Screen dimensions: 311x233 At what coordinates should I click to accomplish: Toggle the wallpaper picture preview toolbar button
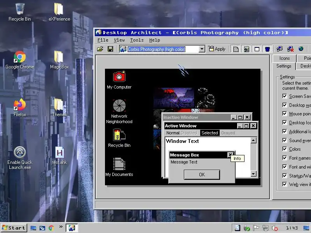pos(246,49)
